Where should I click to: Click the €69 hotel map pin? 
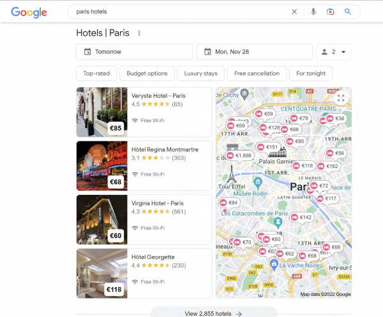(236, 126)
